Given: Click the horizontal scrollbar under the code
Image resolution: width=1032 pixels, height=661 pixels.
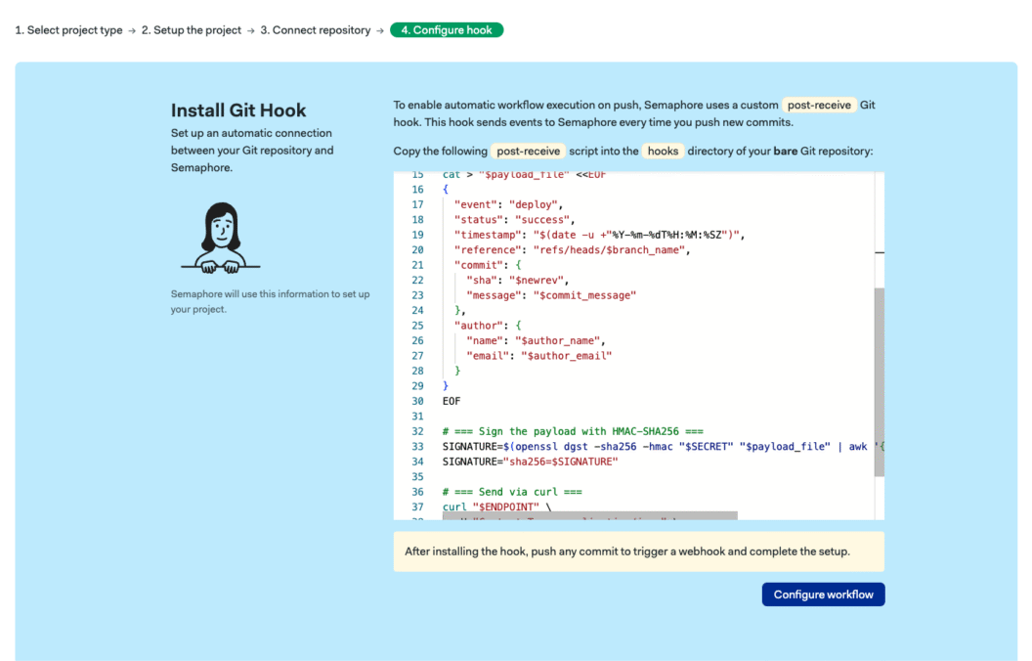Looking at the screenshot, I should click(x=589, y=515).
